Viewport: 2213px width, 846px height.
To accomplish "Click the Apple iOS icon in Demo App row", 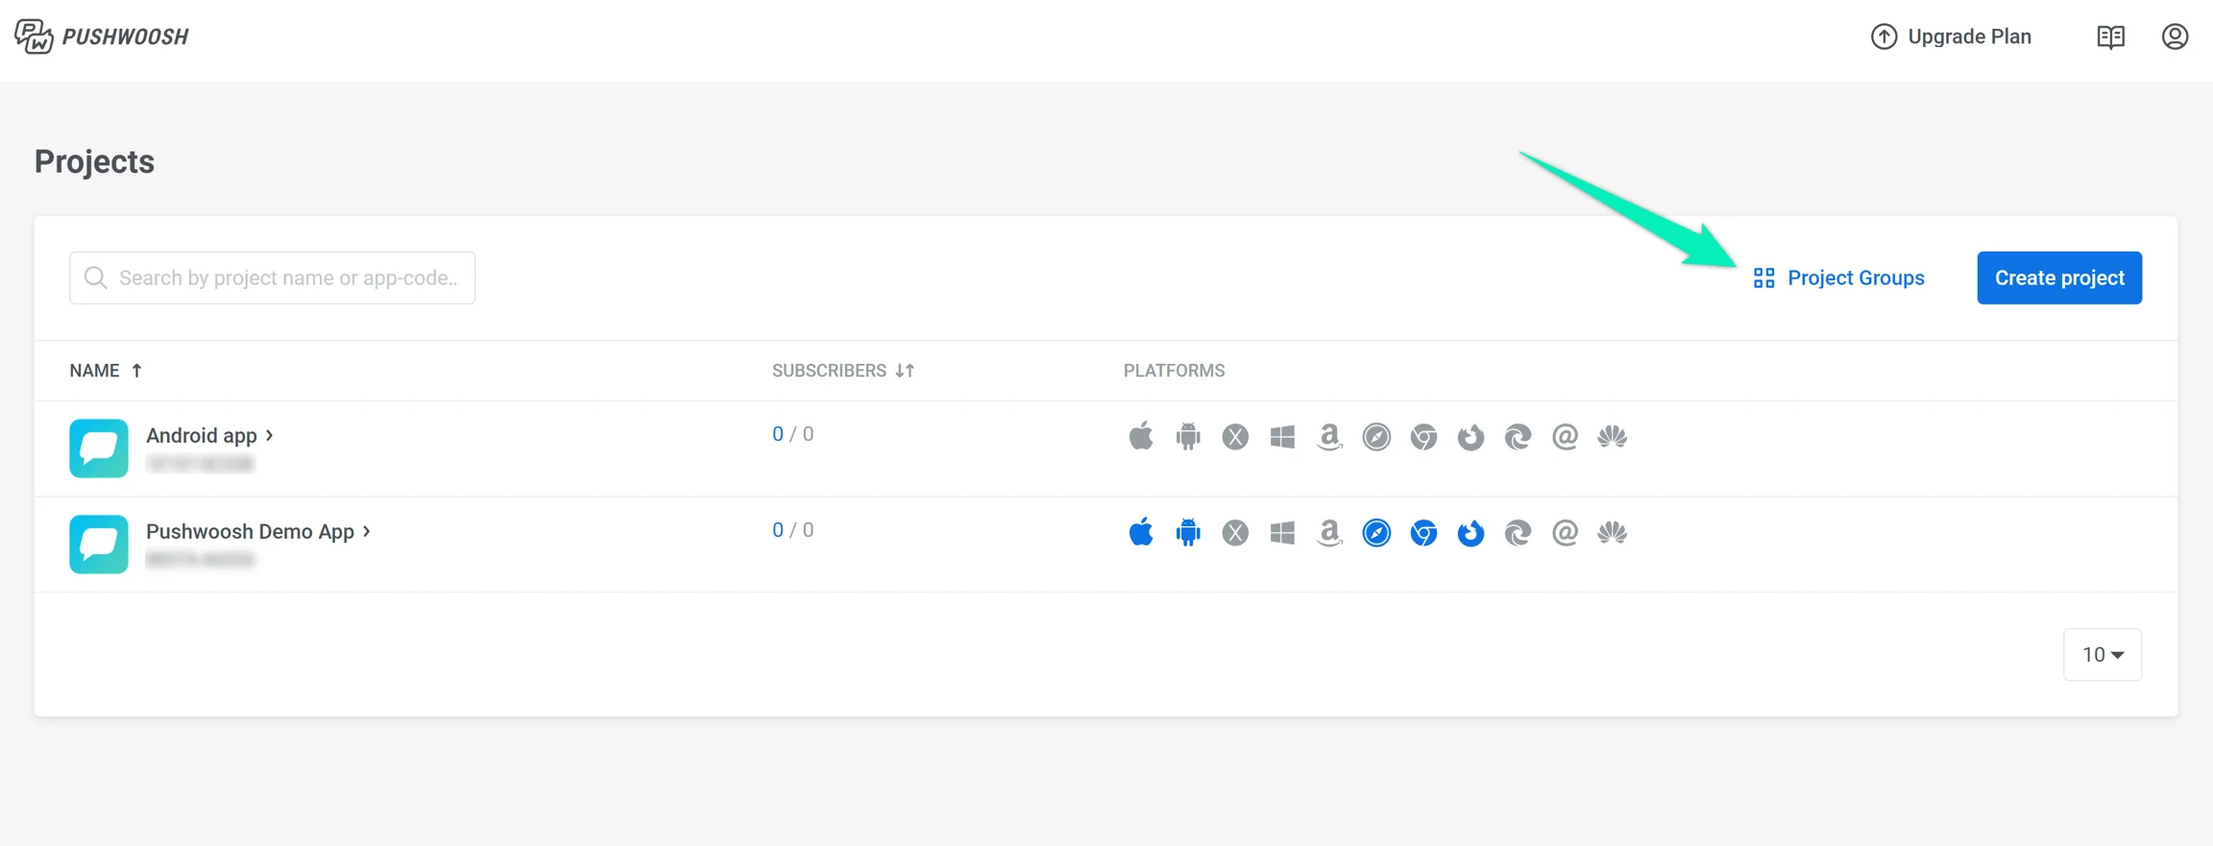I will [x=1140, y=532].
